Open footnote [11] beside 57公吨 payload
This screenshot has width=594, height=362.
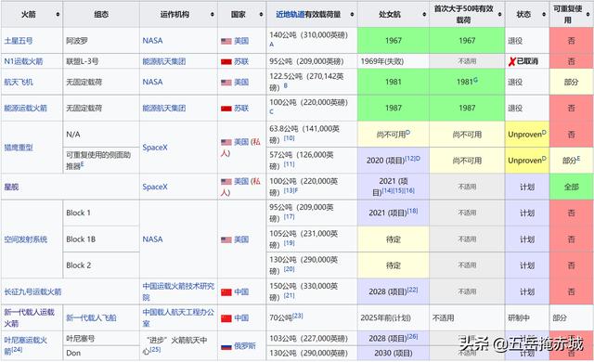coord(289,164)
